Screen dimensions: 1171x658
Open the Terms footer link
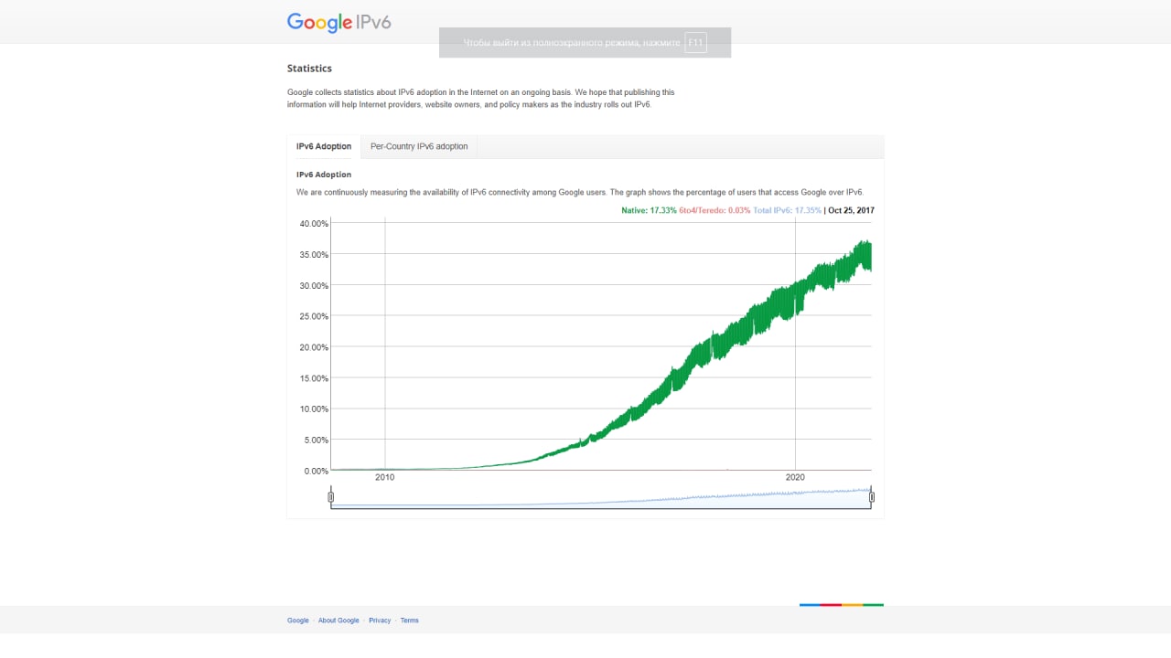point(409,621)
